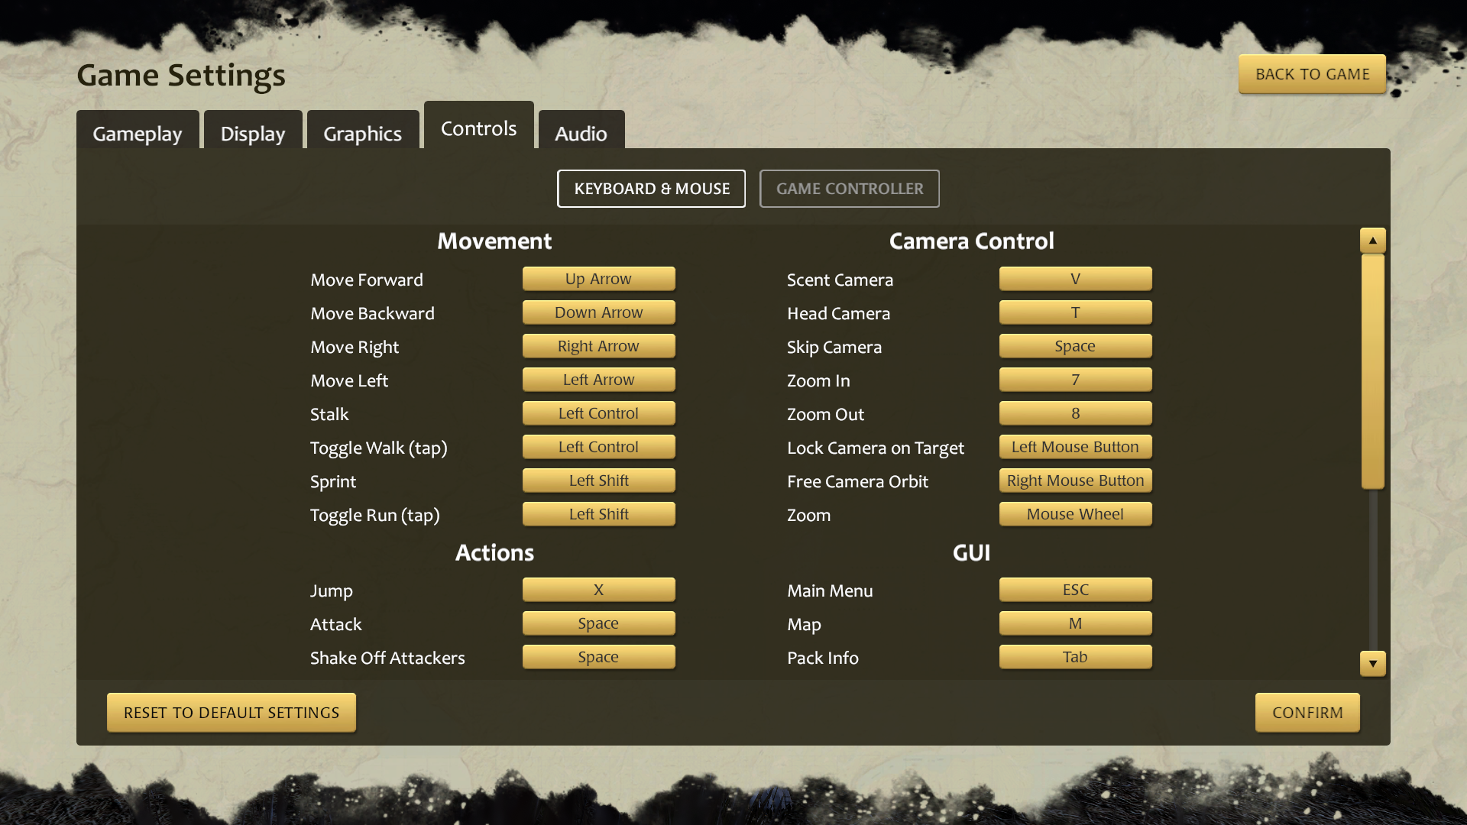
Task: Switch to Game Controller bindings
Action: [x=849, y=189]
